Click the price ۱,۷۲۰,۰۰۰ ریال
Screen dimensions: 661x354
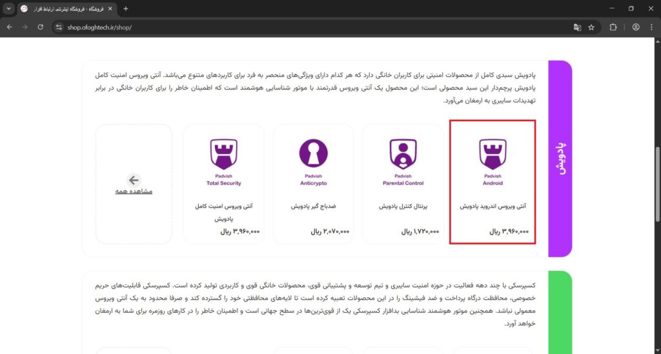(420, 231)
